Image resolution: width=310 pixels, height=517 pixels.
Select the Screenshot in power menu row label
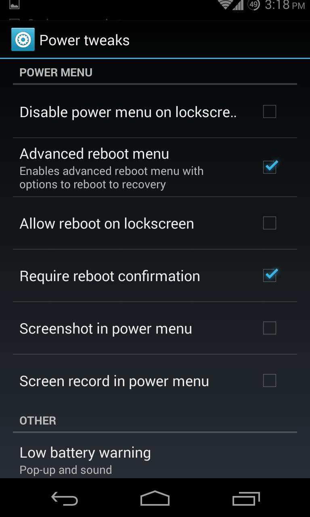(x=106, y=328)
